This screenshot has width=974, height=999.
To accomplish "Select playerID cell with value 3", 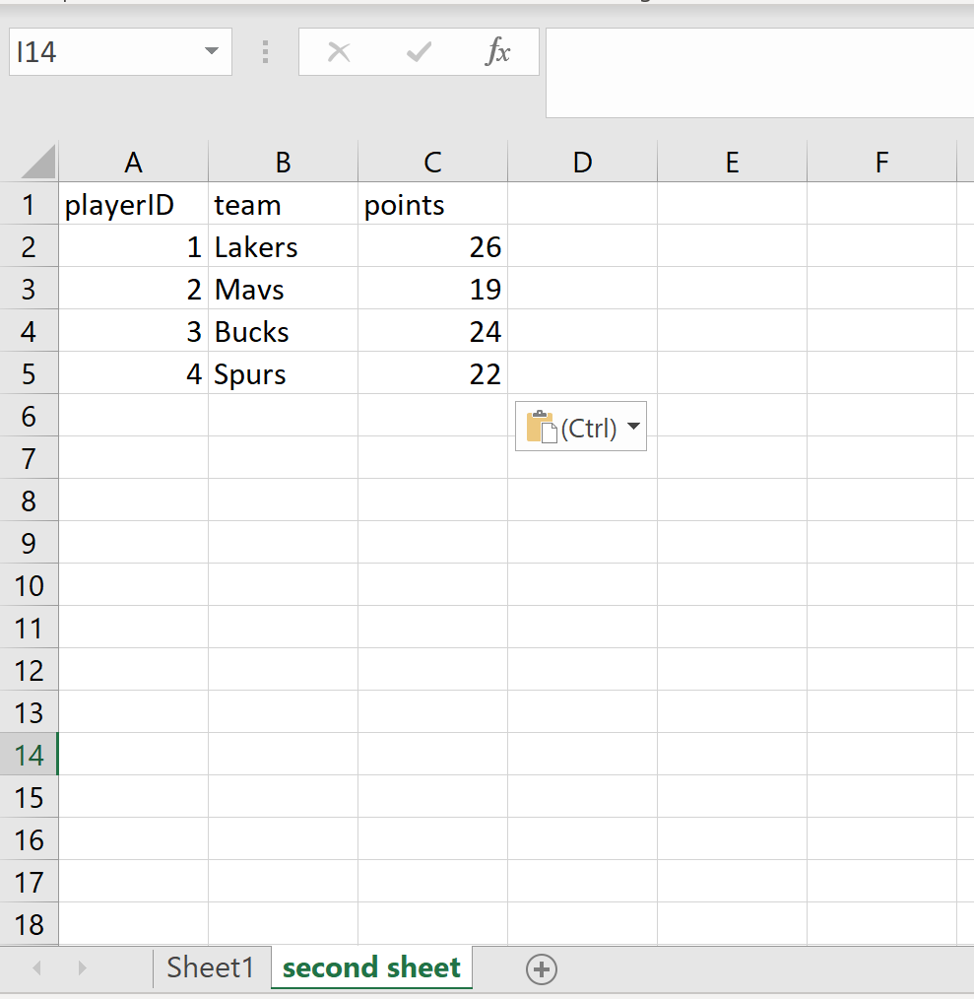I will click(133, 331).
